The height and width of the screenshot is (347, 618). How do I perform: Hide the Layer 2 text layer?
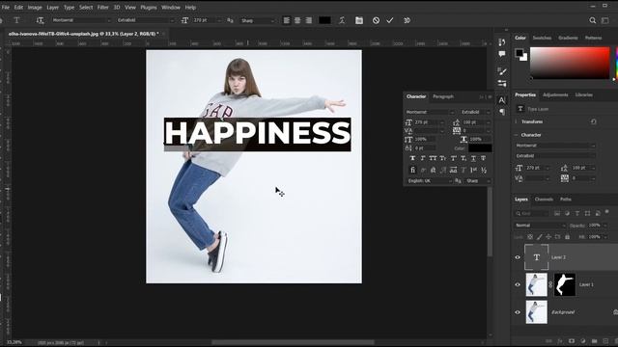pyautogui.click(x=518, y=257)
